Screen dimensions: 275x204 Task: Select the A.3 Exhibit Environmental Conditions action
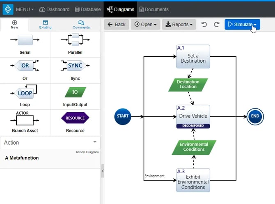[193, 180]
